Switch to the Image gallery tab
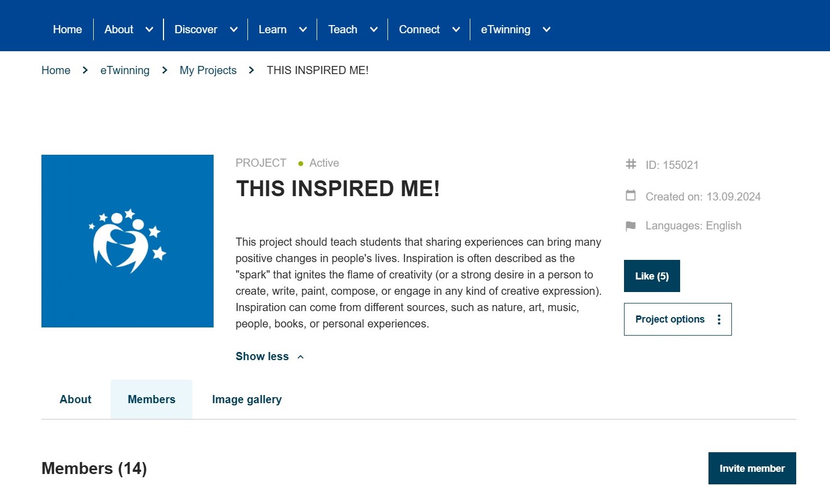 click(x=247, y=399)
